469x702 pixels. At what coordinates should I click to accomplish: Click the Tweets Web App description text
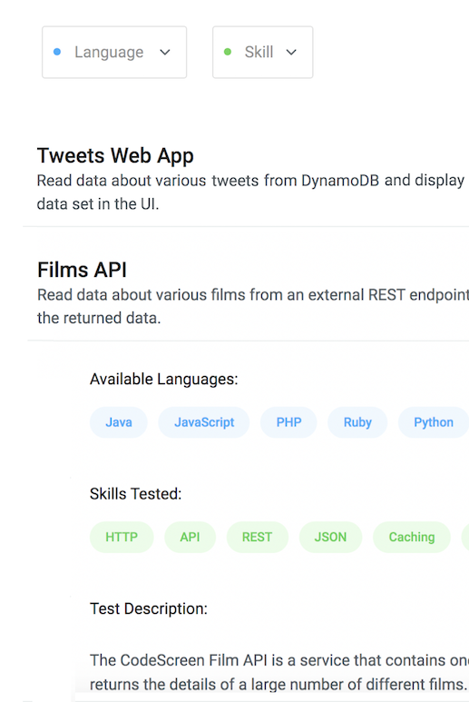[252, 192]
